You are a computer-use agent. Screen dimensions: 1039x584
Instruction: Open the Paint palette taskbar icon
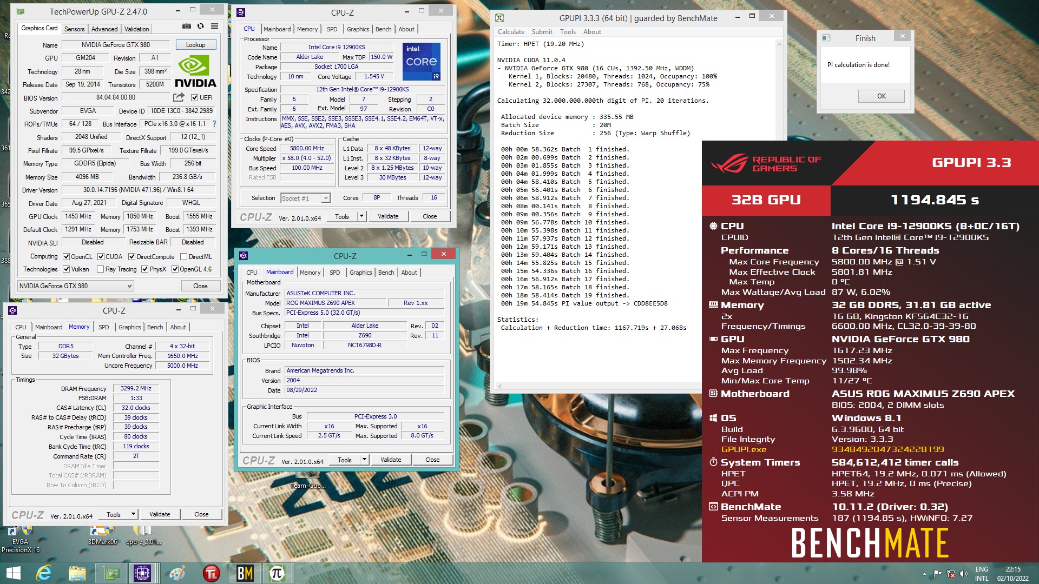(177, 573)
